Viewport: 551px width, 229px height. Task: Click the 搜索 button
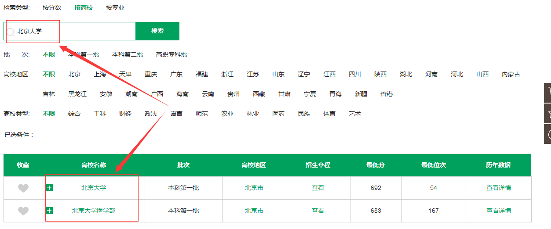coord(157,31)
